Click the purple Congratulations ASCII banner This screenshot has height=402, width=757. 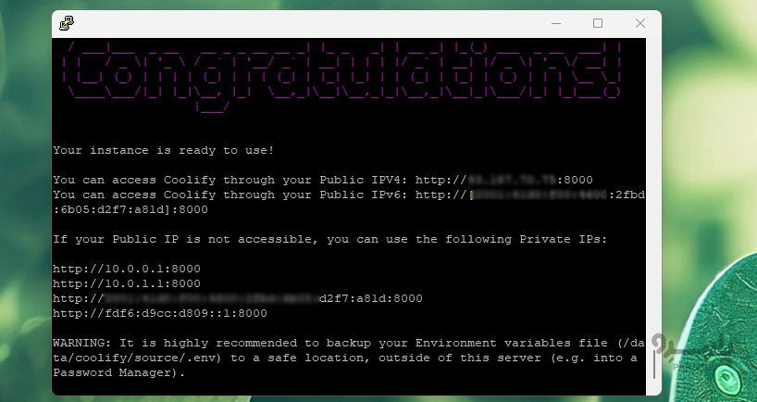pos(341,77)
